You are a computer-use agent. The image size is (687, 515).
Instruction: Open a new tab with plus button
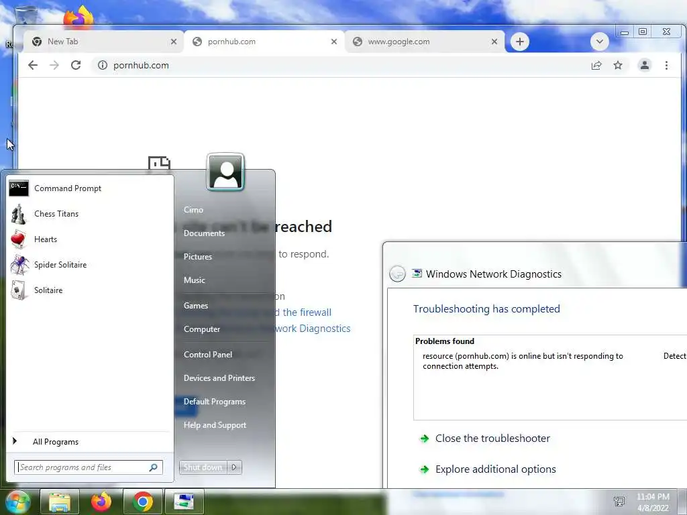click(x=520, y=42)
